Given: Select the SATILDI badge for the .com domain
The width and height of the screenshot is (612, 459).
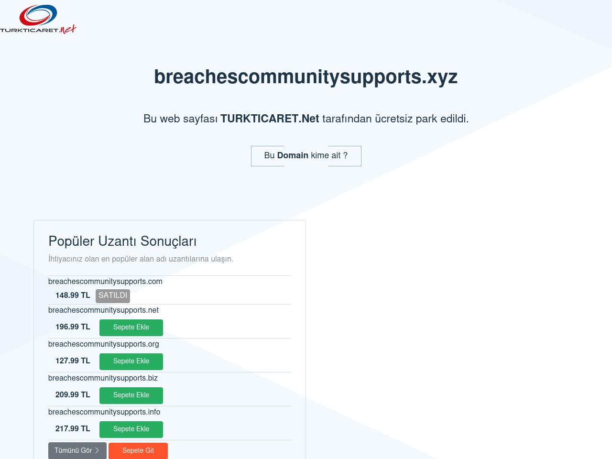Looking at the screenshot, I should tap(113, 296).
